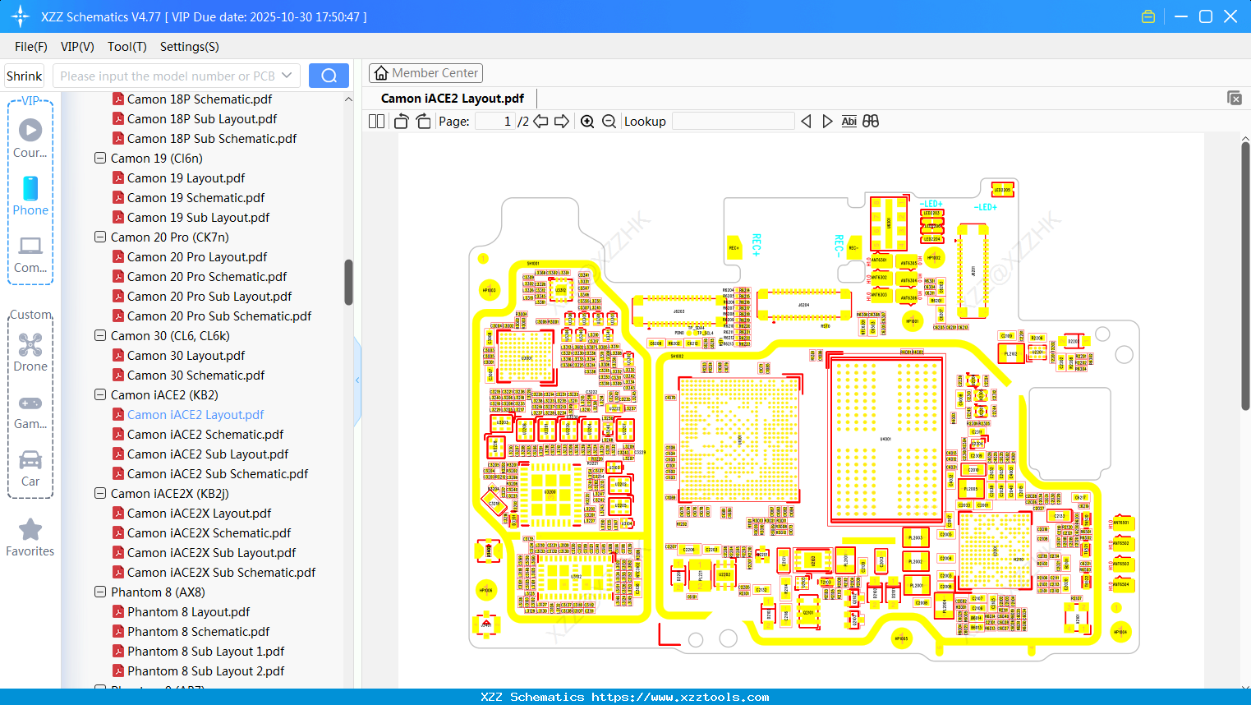Select the highlighted Camon iACE2 Layout.pdf entry
The image size is (1251, 705).
[x=195, y=414]
